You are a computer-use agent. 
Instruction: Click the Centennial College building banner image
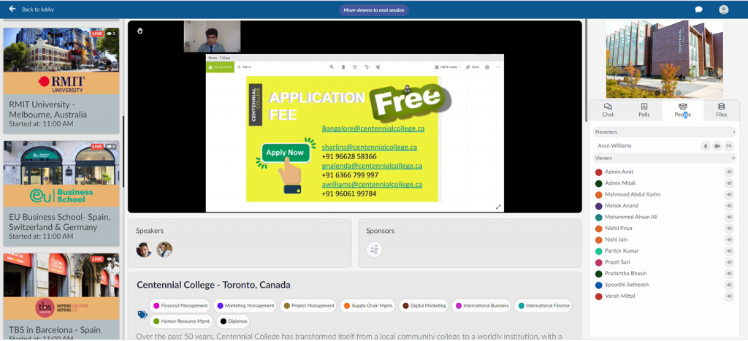click(664, 59)
